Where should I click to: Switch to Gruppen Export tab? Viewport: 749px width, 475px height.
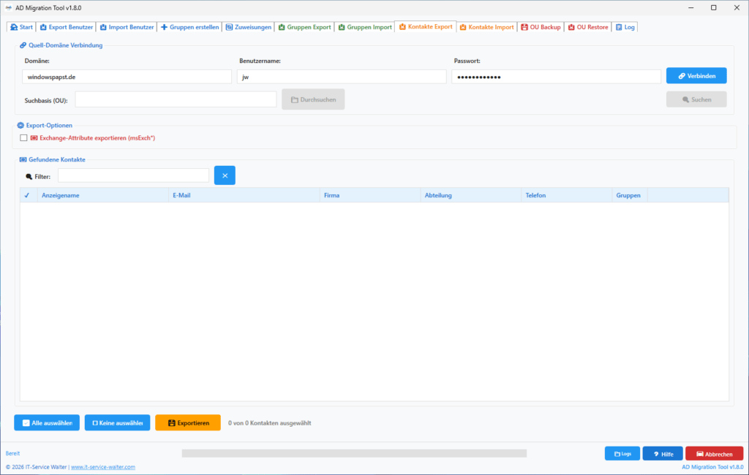pos(305,27)
